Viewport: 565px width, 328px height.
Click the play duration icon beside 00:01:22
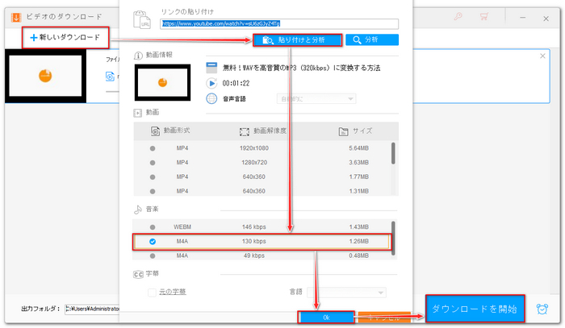[x=211, y=83]
